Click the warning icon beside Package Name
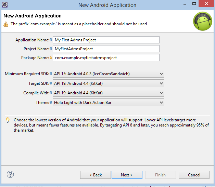The height and width of the screenshot is (187, 215). tap(51, 57)
